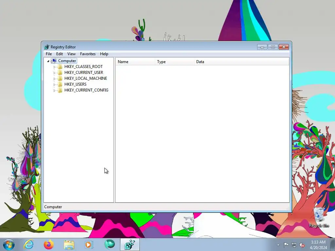
Task: Open the teal round app on taskbar
Action: pos(109,244)
